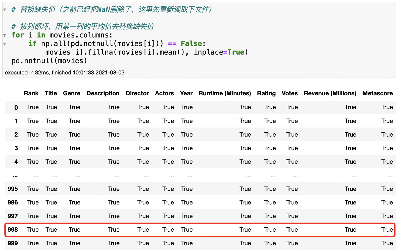Click the Description value in row 3
The width and height of the screenshot is (396, 251).
point(114,148)
